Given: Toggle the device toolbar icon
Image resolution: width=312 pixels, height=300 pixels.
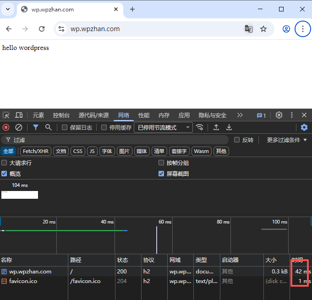Looking at the screenshot, I should click(x=19, y=115).
